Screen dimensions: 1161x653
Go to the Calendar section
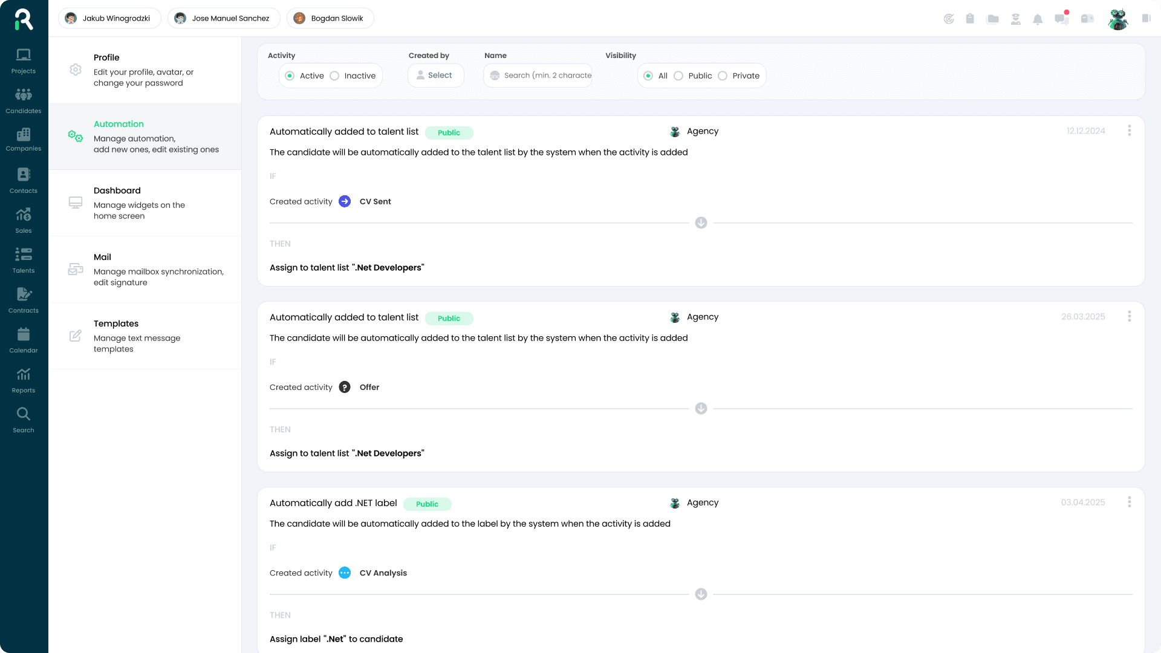(24, 340)
